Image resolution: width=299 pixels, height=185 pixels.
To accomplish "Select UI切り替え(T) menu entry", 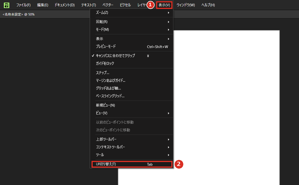I will (x=132, y=164).
